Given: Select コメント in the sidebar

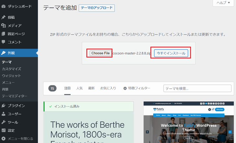Looking at the screenshot, I should (19, 42).
